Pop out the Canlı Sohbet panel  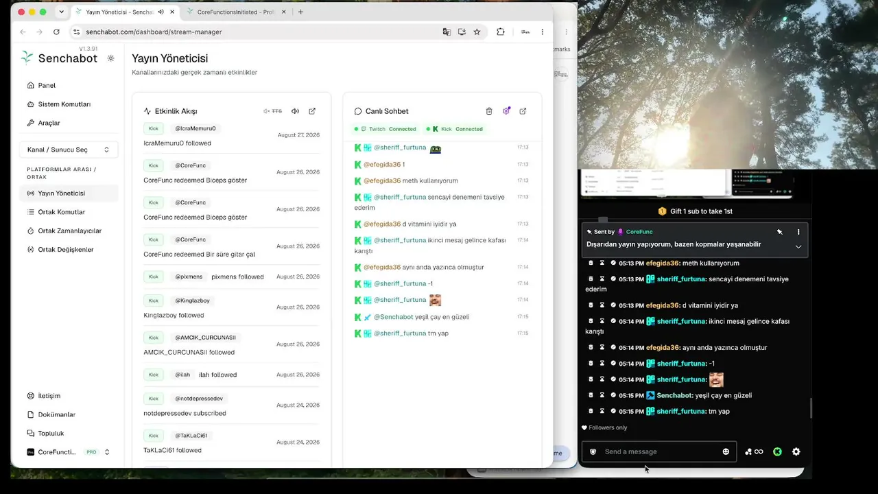point(523,111)
